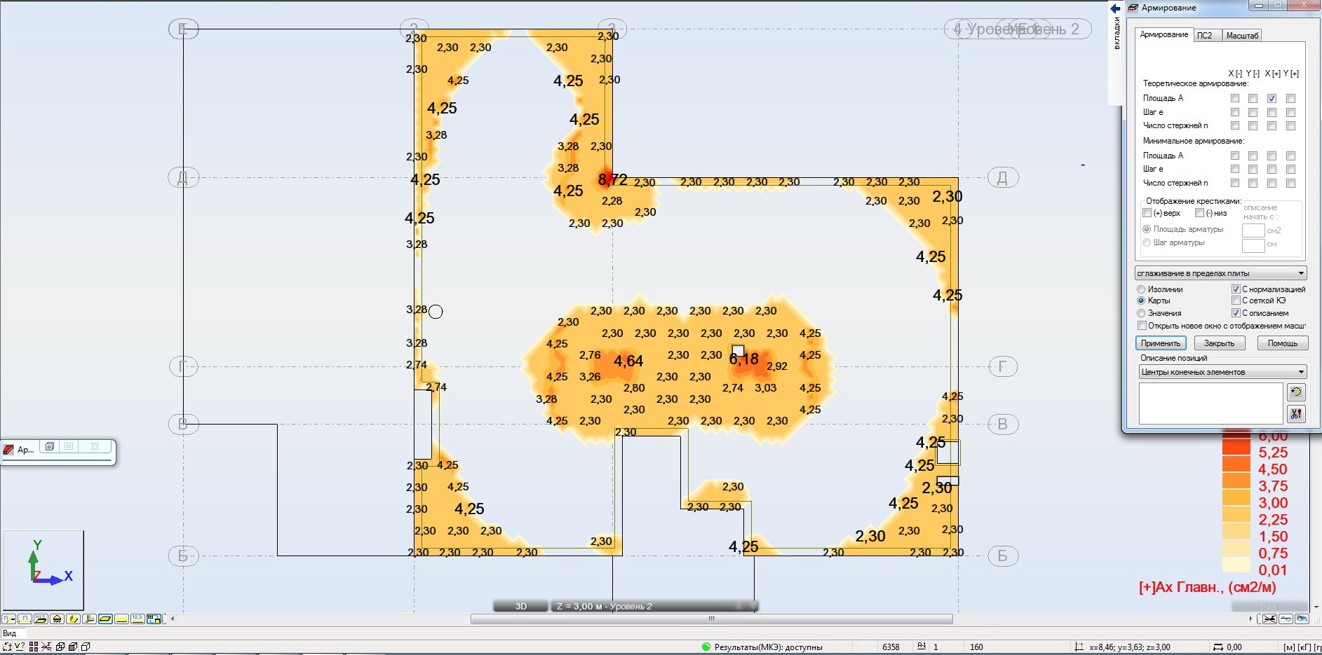1322x655 pixels.
Task: Click the '8,72' peak value on the map
Action: 612,180
